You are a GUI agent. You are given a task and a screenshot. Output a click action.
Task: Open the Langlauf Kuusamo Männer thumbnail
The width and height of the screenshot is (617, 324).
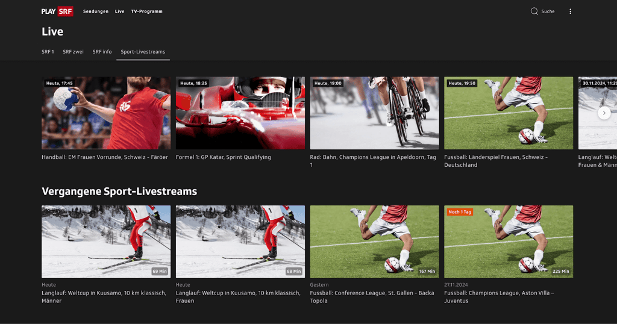click(106, 242)
